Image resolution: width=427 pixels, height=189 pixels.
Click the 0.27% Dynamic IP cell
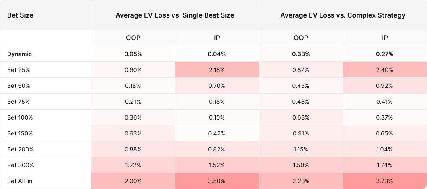click(385, 54)
